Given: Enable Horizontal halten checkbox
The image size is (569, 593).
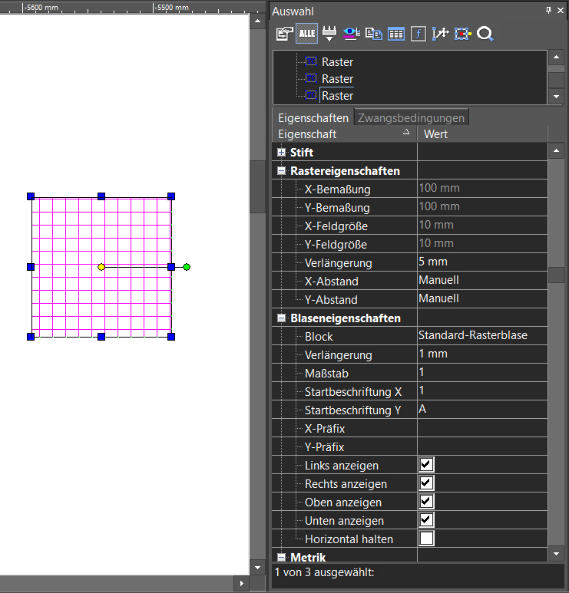Looking at the screenshot, I should coord(426,539).
